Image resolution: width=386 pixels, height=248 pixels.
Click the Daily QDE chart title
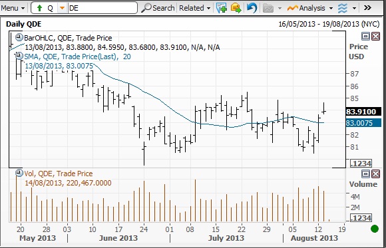pyautogui.click(x=24, y=24)
